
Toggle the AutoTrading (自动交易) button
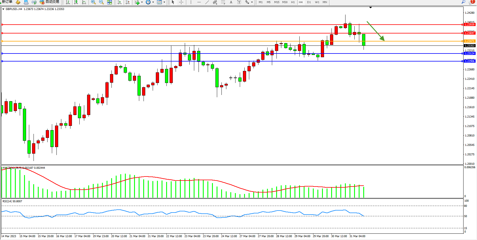tap(50, 2)
